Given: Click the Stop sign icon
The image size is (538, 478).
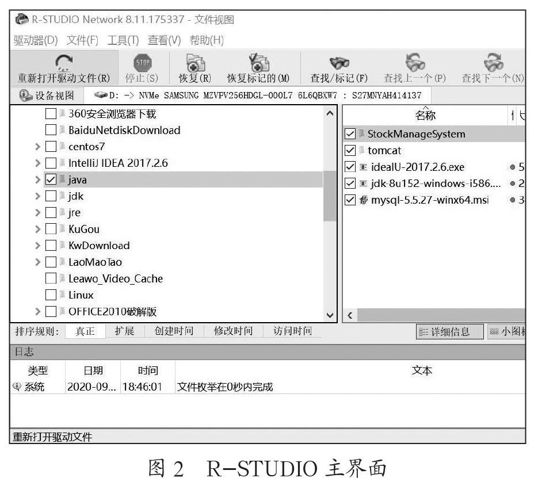Looking at the screenshot, I should (x=142, y=62).
